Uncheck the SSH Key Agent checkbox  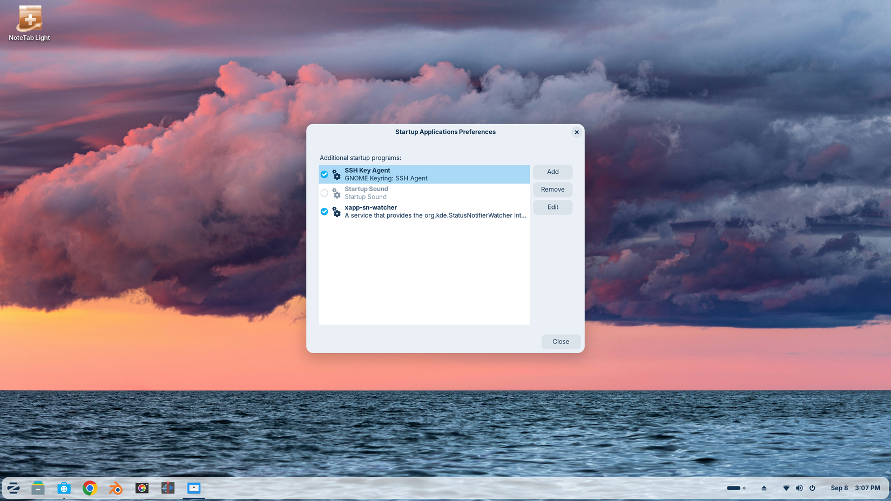coord(325,174)
